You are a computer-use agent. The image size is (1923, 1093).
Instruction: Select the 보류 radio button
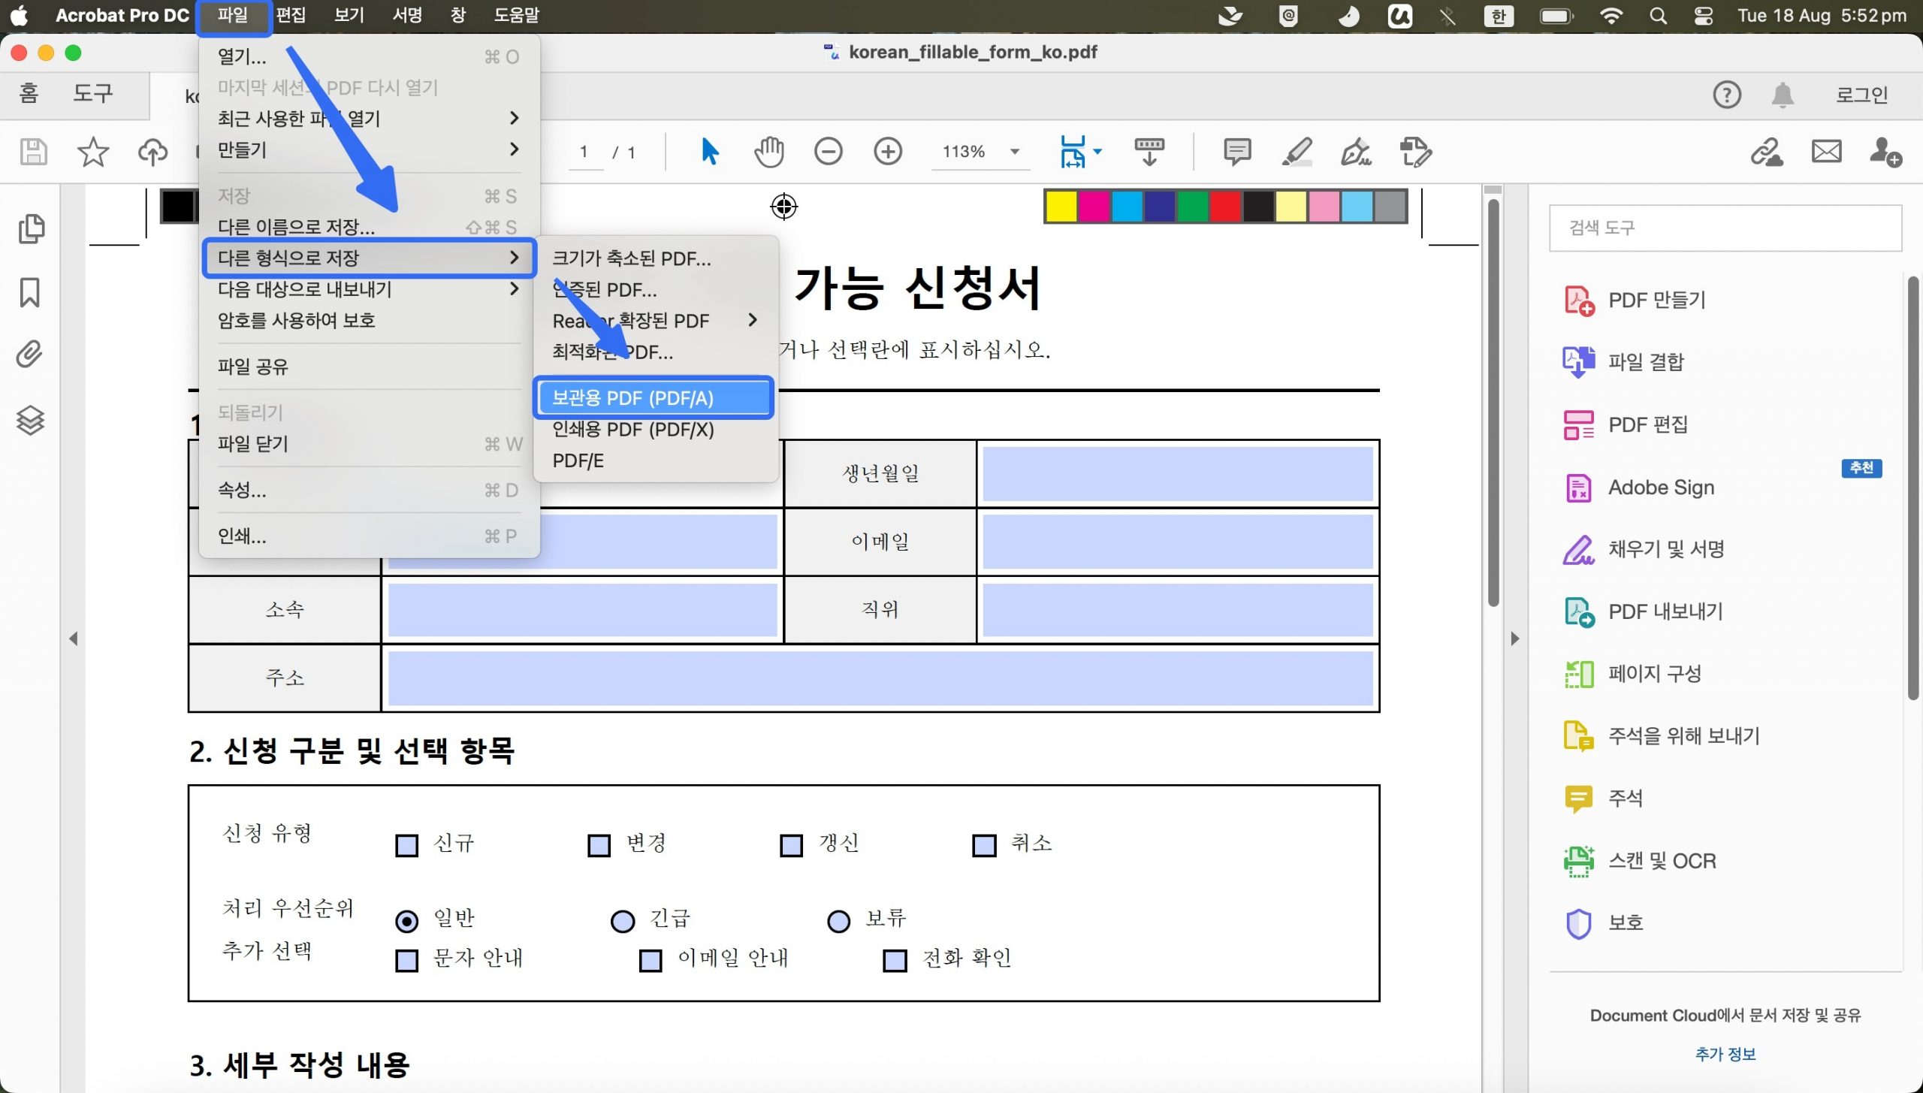(838, 921)
